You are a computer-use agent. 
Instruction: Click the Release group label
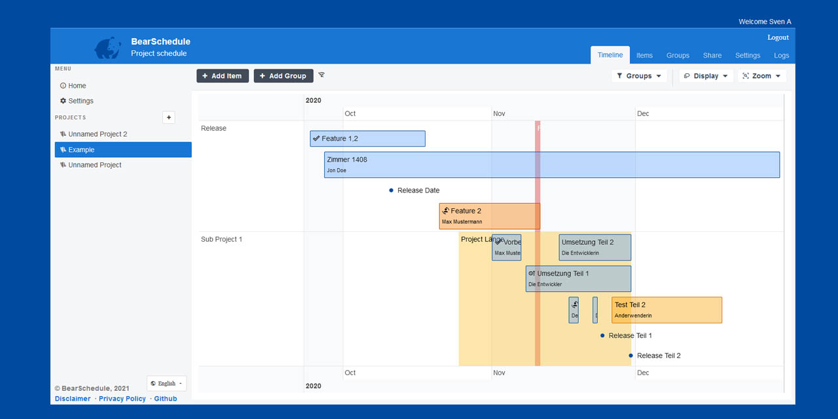point(213,128)
